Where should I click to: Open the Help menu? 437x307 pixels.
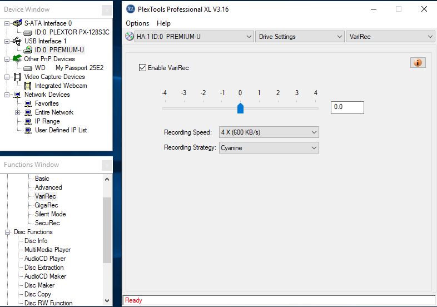[x=163, y=23]
